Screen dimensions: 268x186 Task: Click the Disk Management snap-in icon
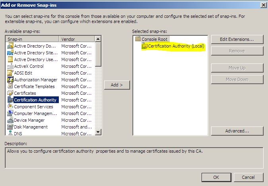click(10, 127)
